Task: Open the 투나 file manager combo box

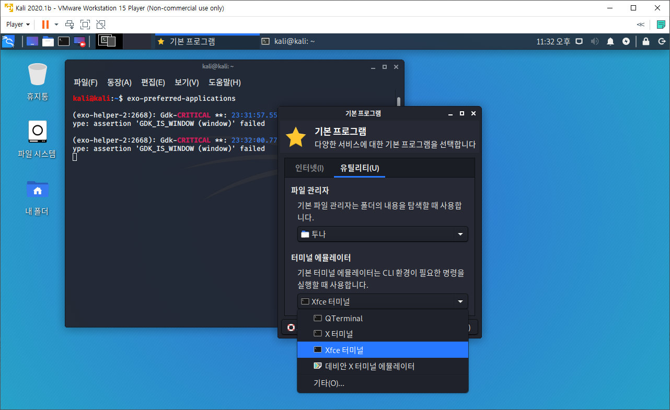Action: 383,234
